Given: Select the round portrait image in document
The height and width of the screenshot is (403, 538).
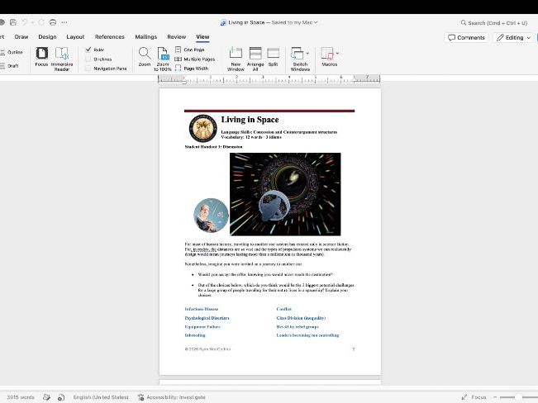Looking at the screenshot, I should [x=211, y=215].
